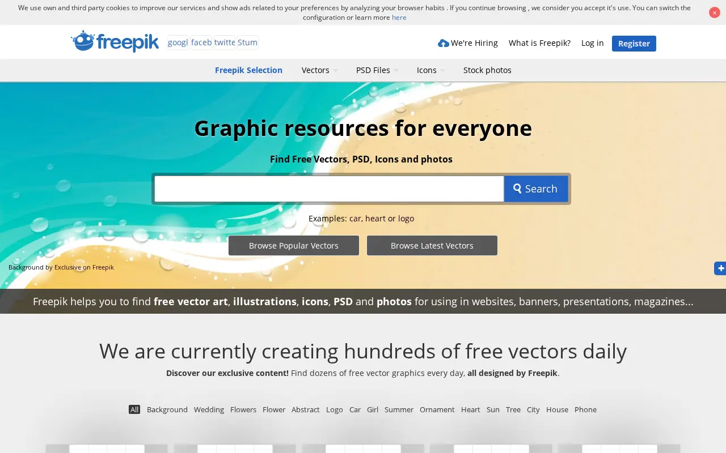Open the Background by Exclusive on Freepik credit

coord(61,267)
